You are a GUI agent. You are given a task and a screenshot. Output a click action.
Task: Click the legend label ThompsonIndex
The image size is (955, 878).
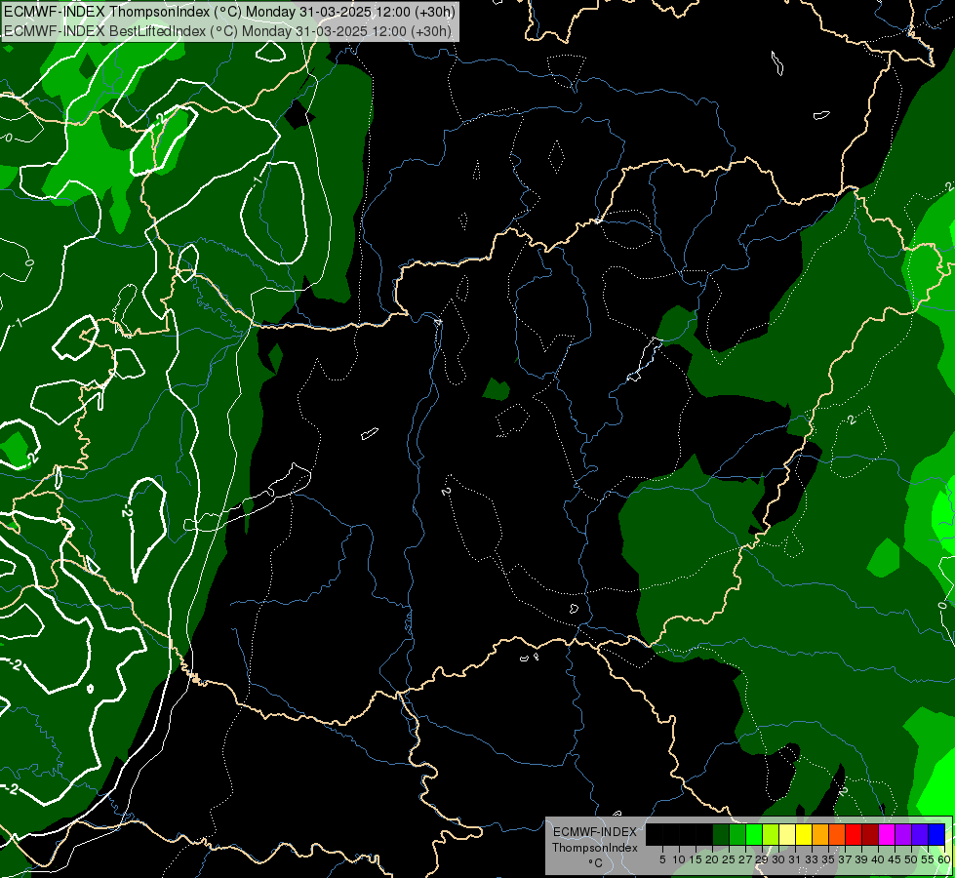coord(595,848)
